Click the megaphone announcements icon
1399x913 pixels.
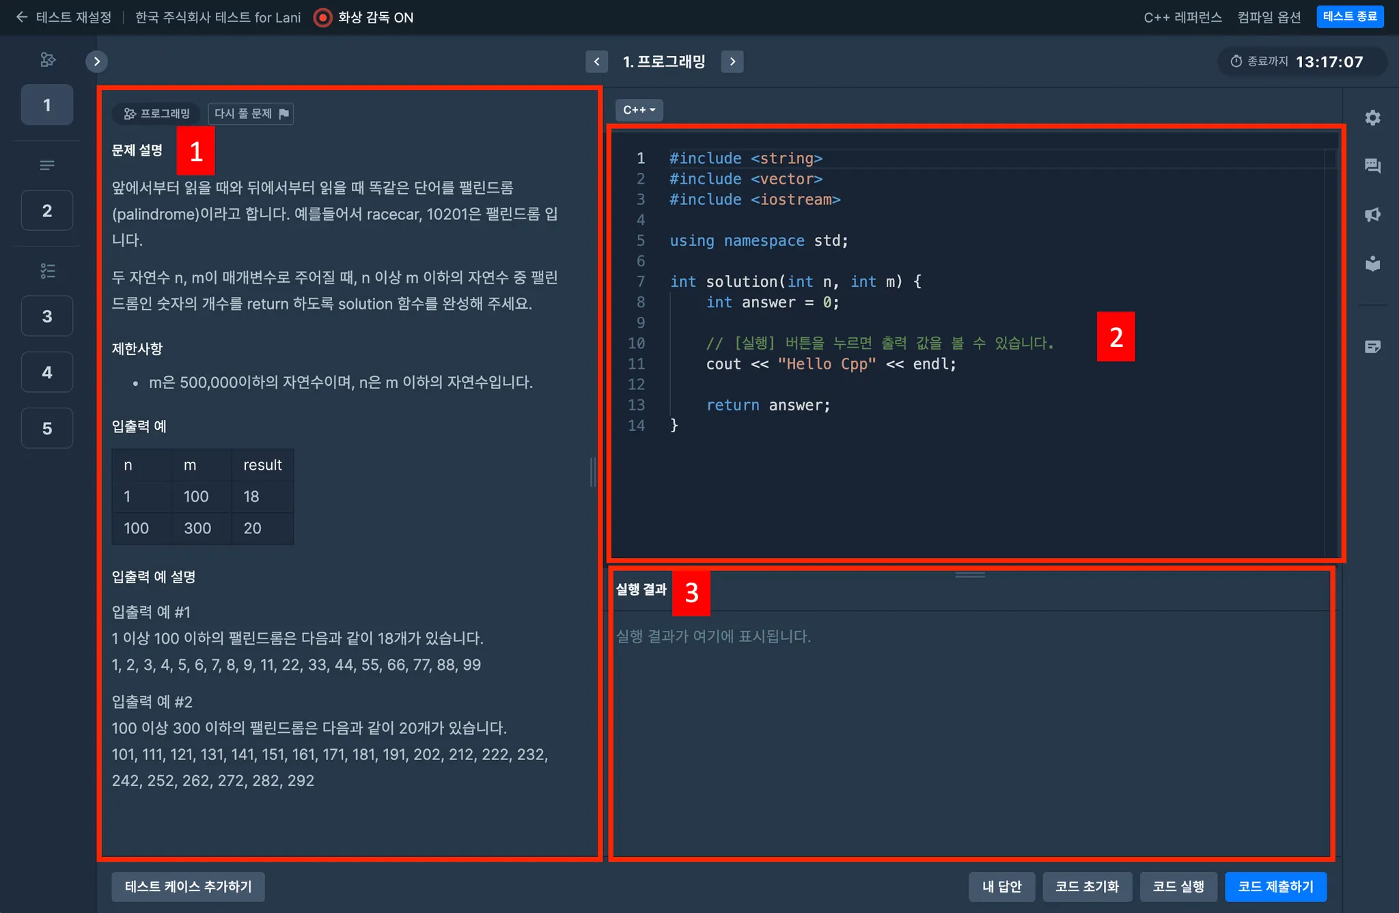(1372, 215)
